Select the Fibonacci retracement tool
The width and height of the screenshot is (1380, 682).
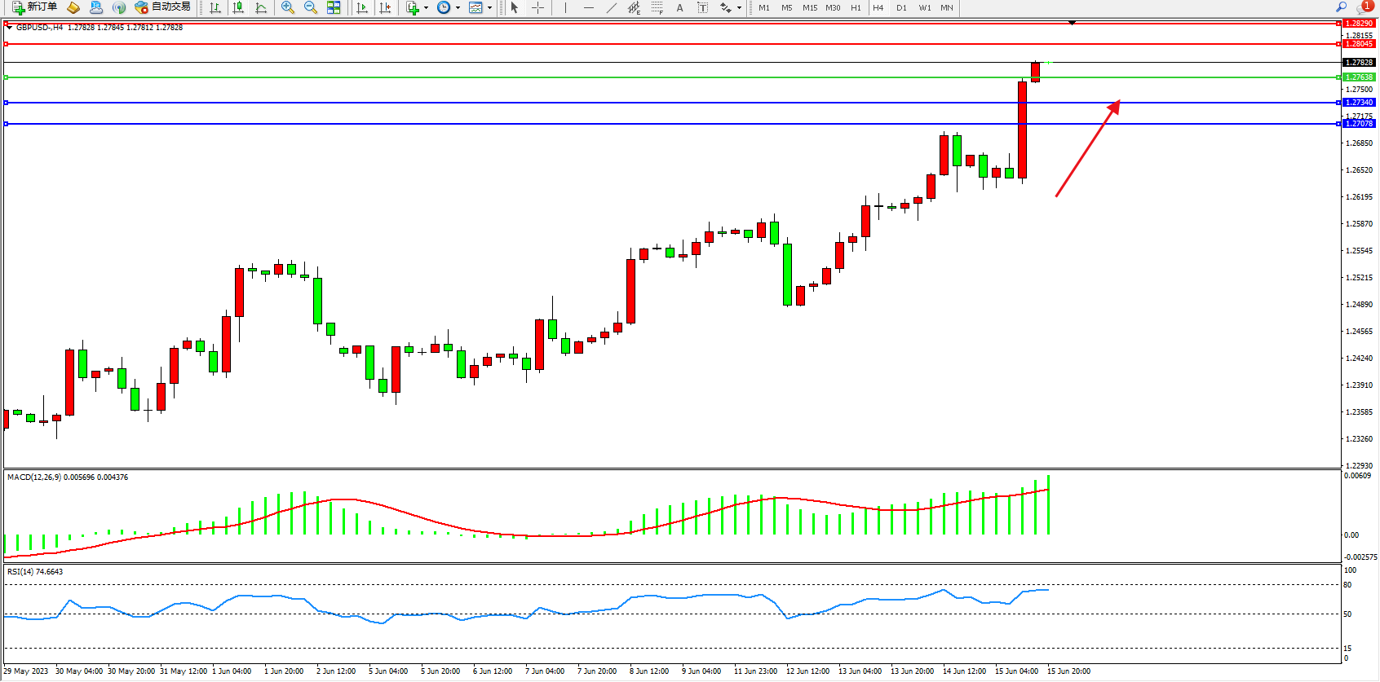[657, 7]
